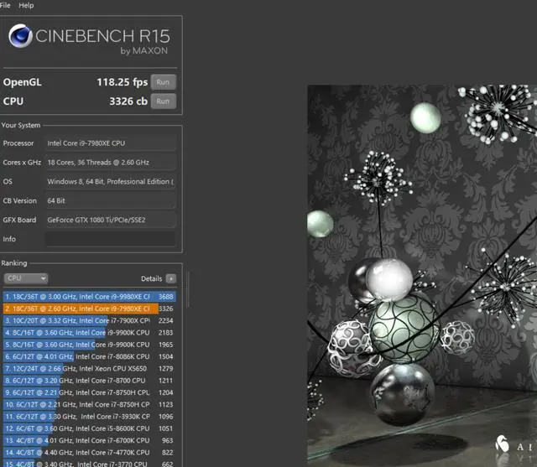The height and width of the screenshot is (467, 537).
Task: Click the GFX Board GeForce GTX 1080 Ti field
Action: coord(110,220)
